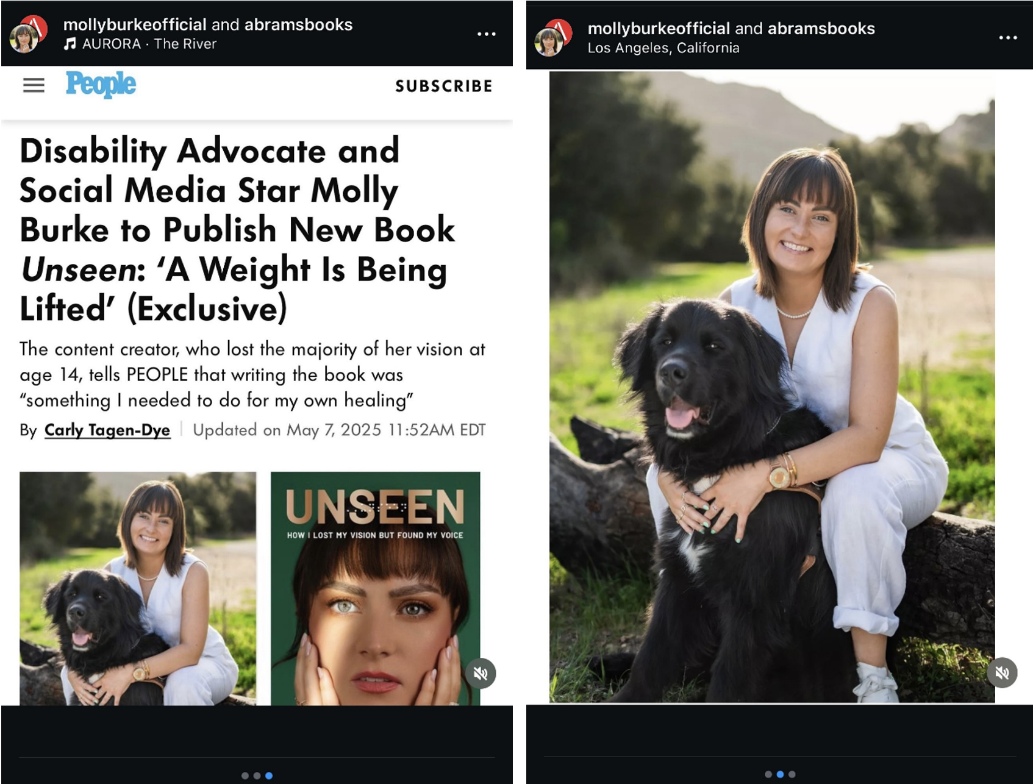Screen dimensions: 1033x784
Task: Tap the music note icon
Action: (x=70, y=44)
